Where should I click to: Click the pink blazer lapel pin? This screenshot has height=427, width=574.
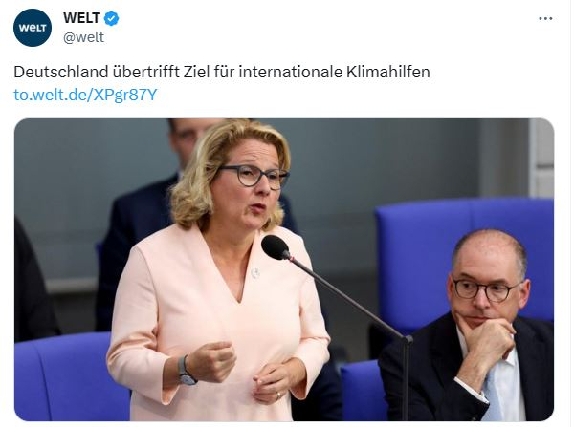coord(255,272)
